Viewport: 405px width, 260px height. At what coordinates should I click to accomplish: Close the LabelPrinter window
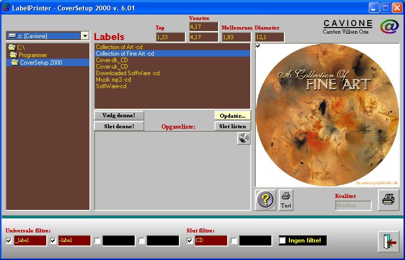[x=397, y=8]
